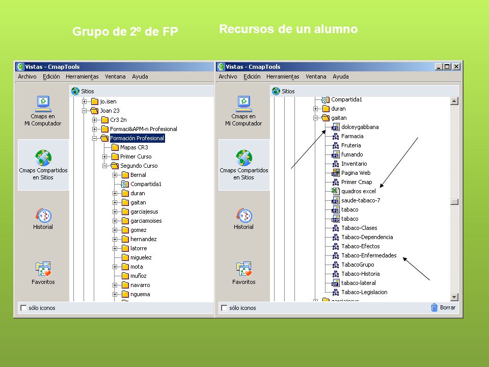Select the tabaco BMP image icon
This screenshot has height=367, width=489.
335,219
